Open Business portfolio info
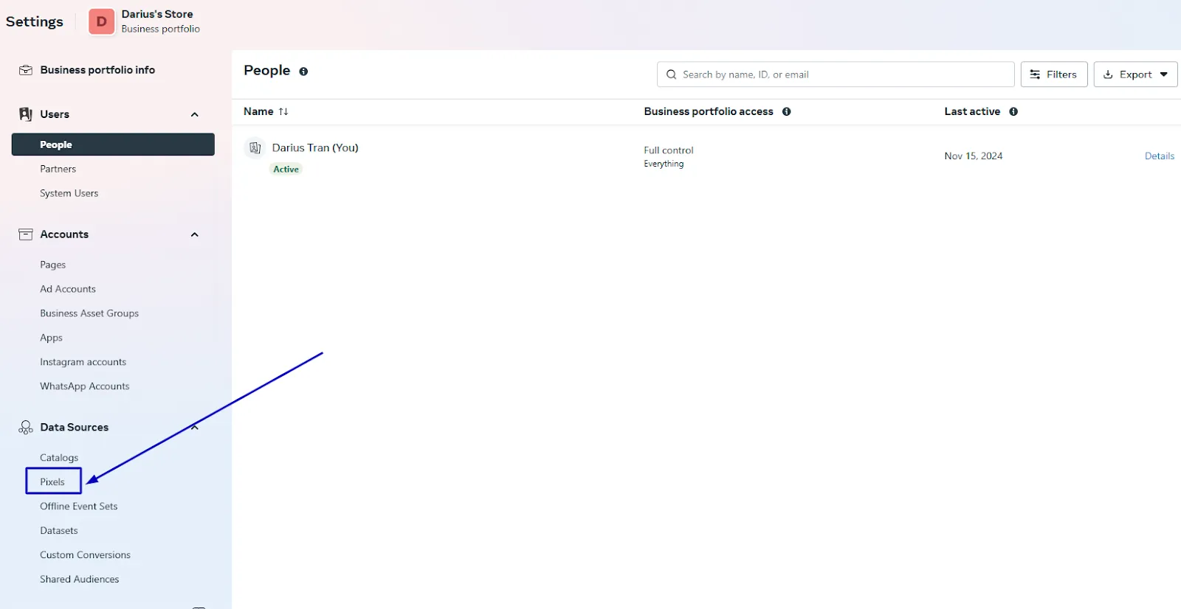The height and width of the screenshot is (609, 1181). [x=97, y=70]
